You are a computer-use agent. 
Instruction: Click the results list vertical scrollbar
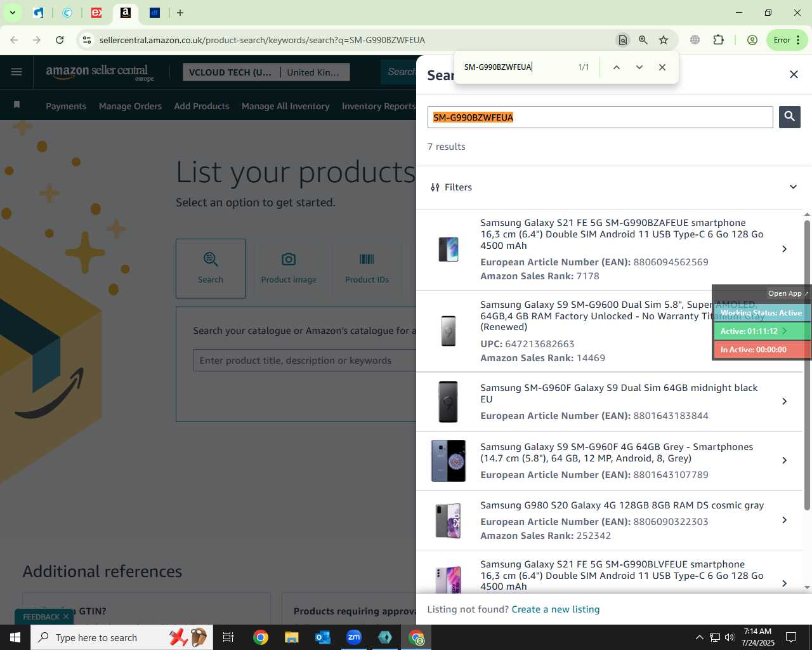pos(807,364)
